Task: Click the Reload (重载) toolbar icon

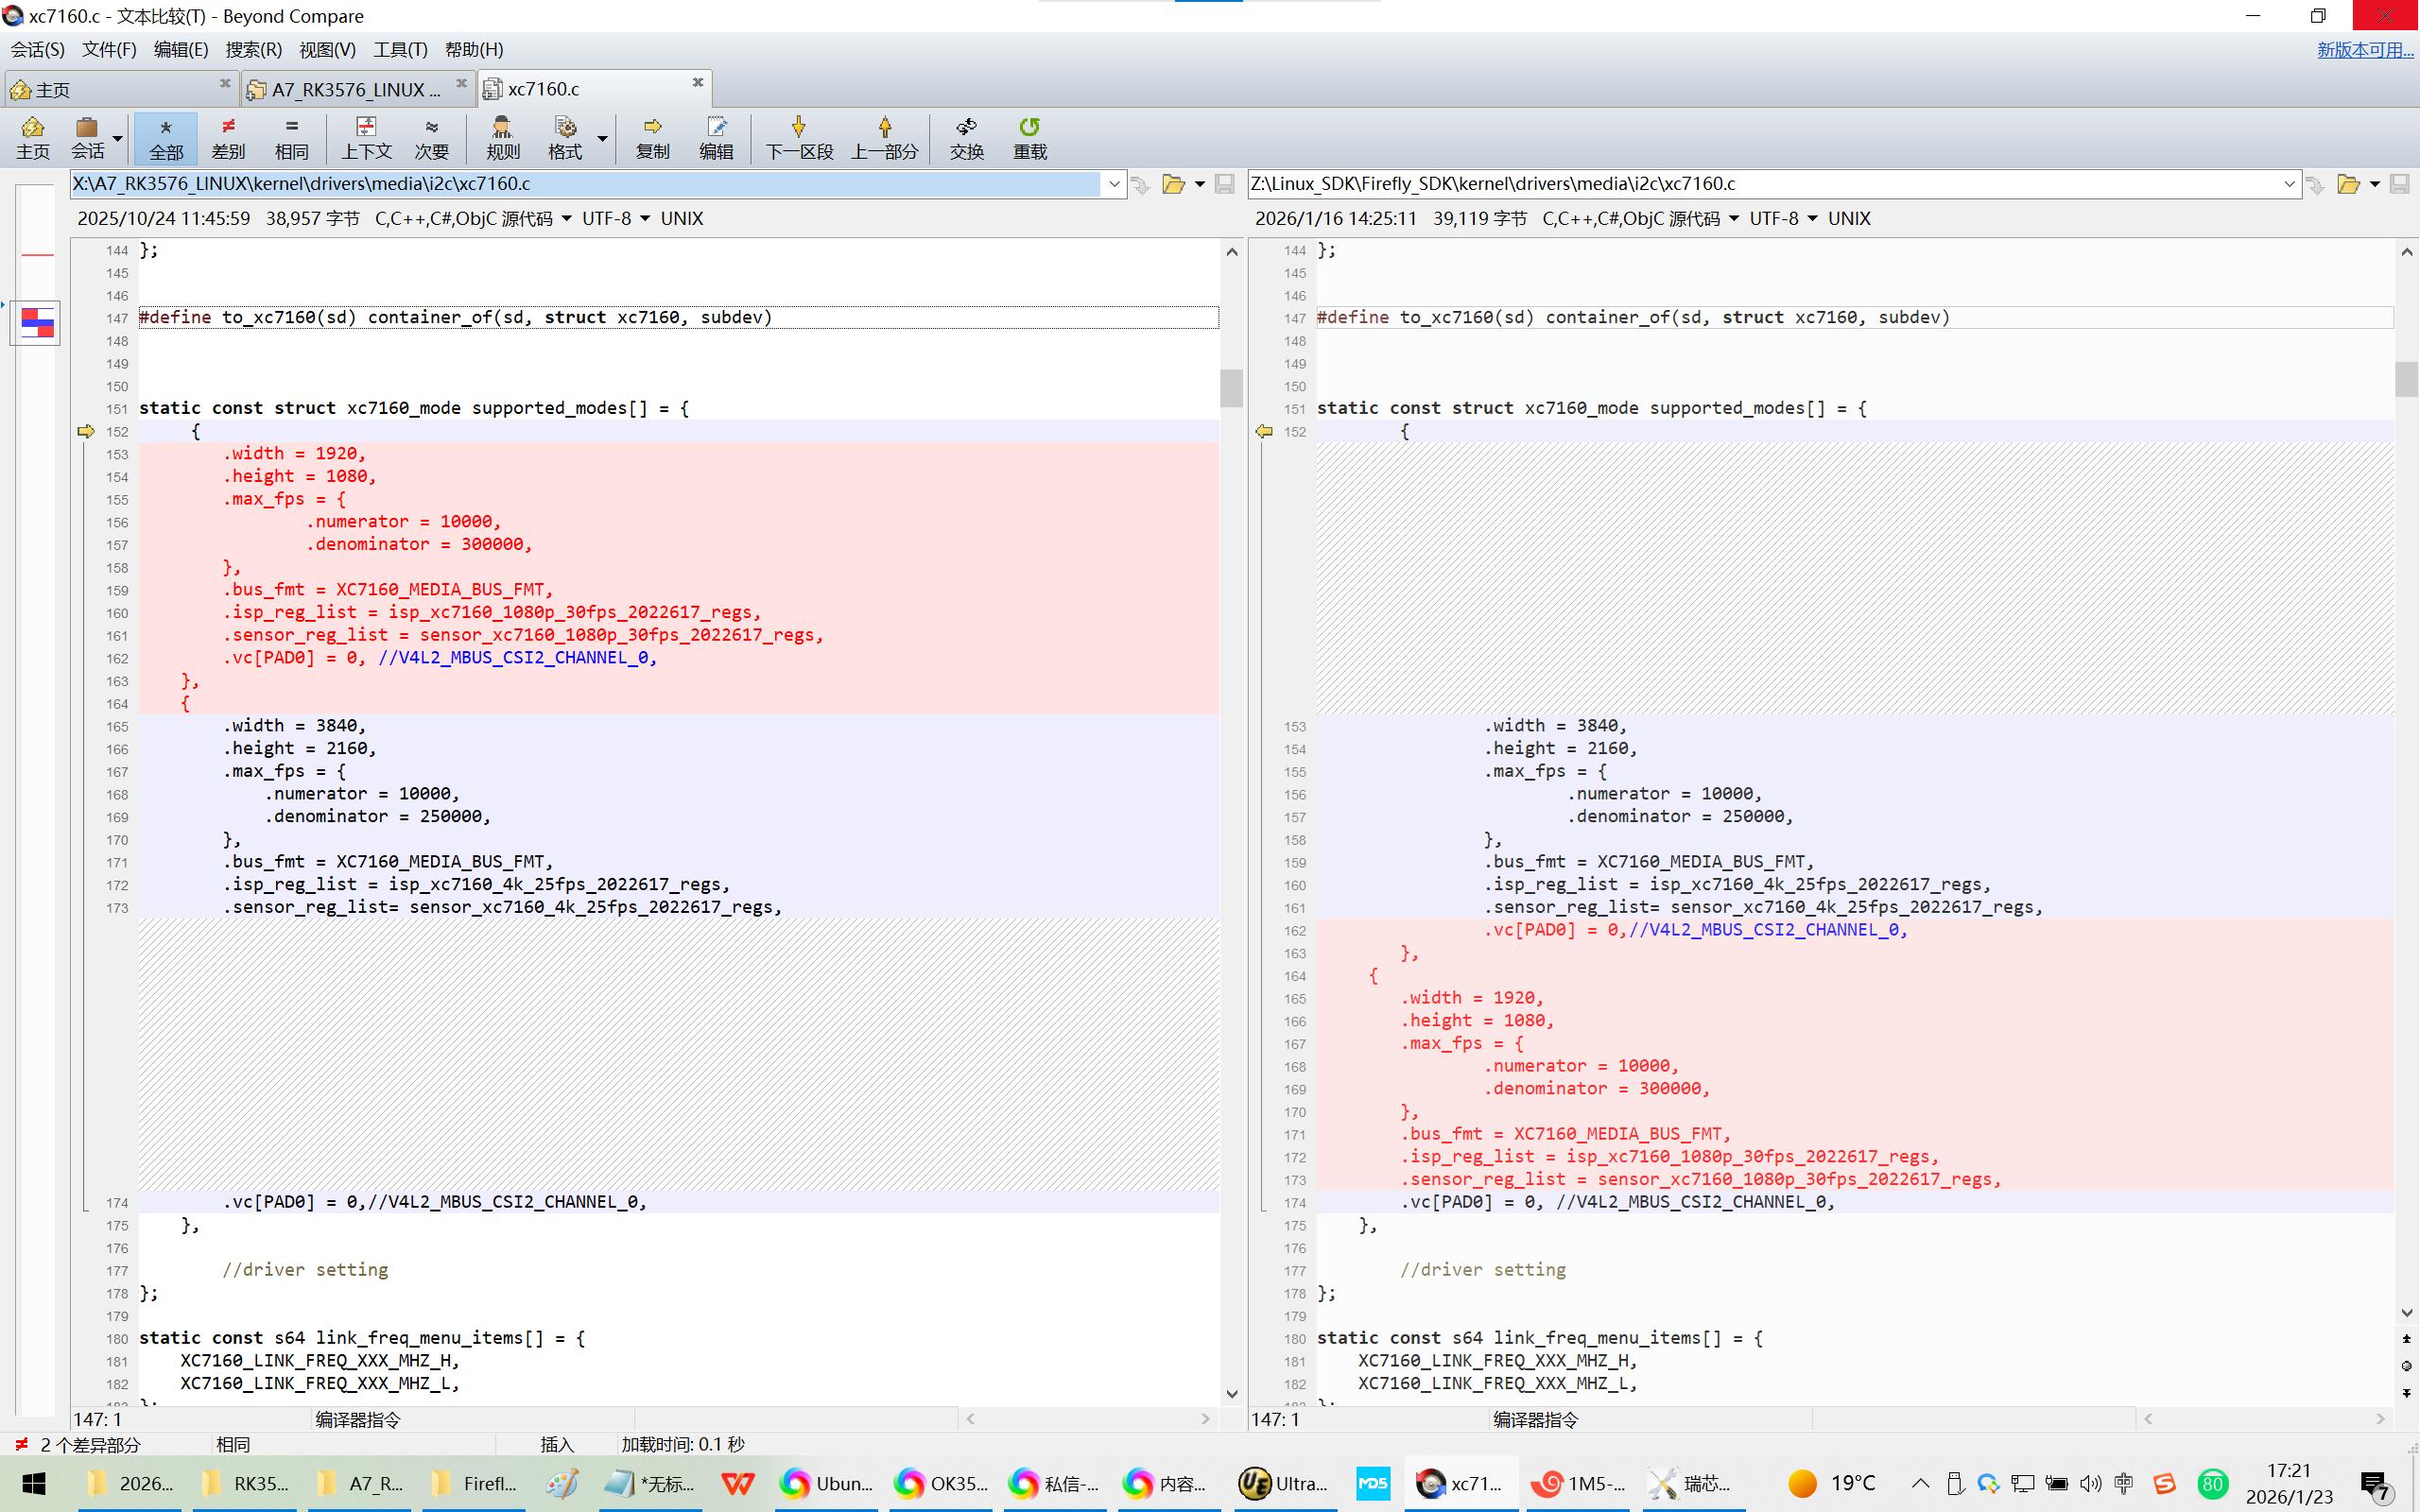Action: coord(1029,137)
